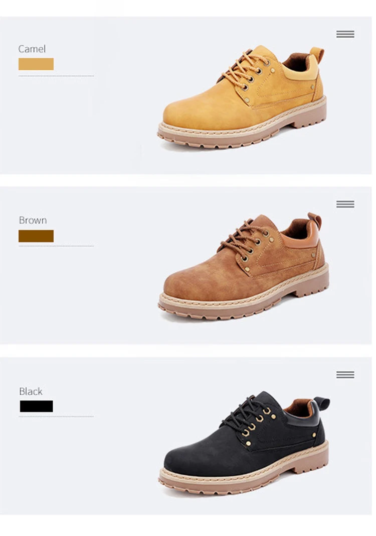376x536 pixels.
Task: View the brown shoe product image
Action: [x=244, y=266]
